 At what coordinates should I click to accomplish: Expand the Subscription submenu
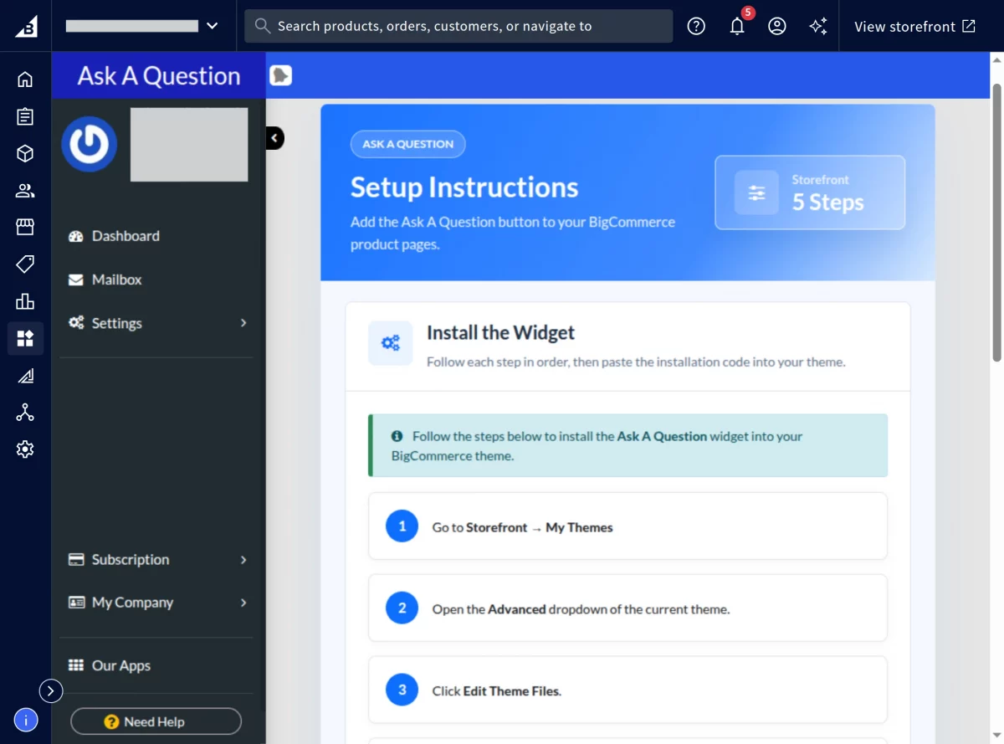(x=158, y=560)
